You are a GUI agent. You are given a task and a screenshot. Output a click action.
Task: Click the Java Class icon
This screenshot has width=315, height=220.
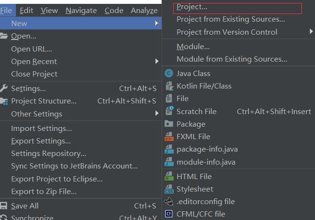tap(169, 73)
